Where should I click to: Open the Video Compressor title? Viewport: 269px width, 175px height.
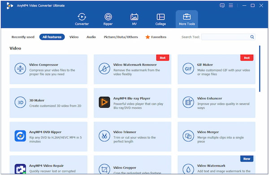43,65
